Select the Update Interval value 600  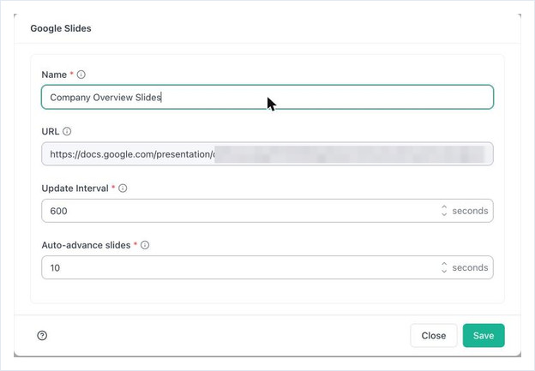pyautogui.click(x=58, y=211)
